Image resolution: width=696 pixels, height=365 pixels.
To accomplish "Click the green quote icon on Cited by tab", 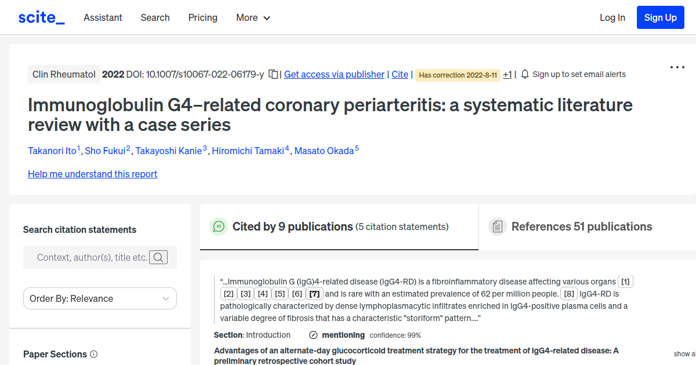I will (x=219, y=227).
